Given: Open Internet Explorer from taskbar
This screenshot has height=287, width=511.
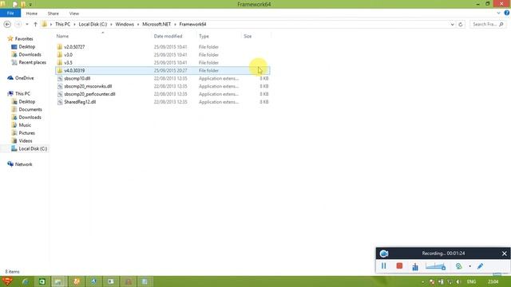Looking at the screenshot, I should tap(25, 281).
